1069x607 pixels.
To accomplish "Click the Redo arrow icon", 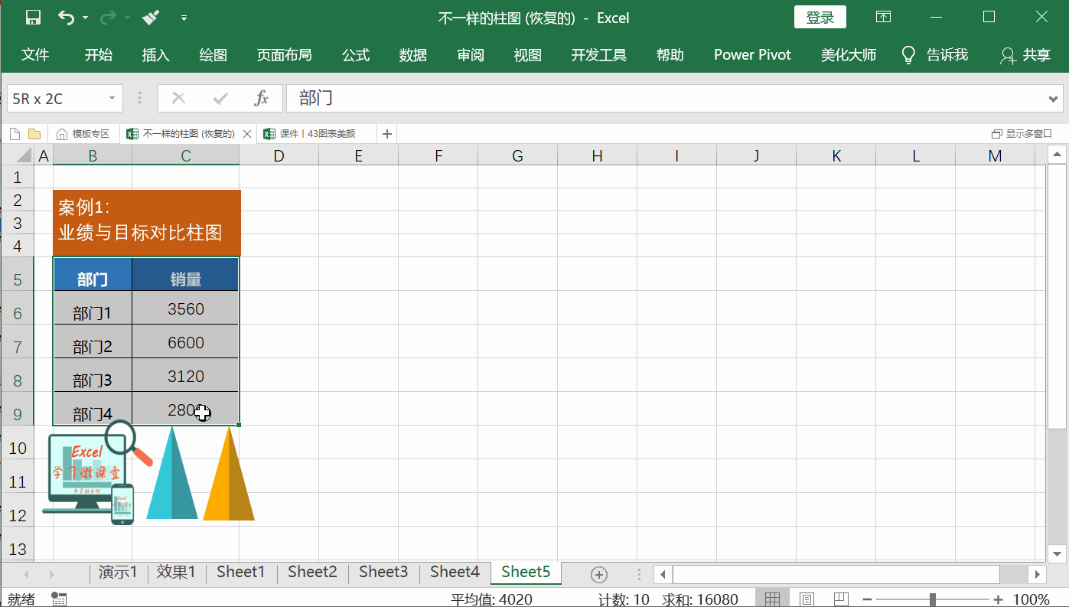I will pyautogui.click(x=108, y=18).
